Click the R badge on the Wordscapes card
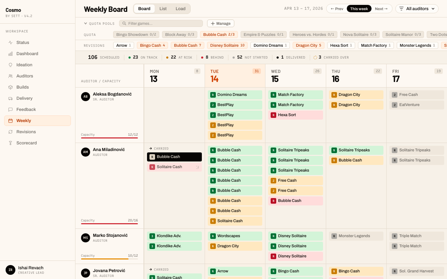 click(213, 236)
